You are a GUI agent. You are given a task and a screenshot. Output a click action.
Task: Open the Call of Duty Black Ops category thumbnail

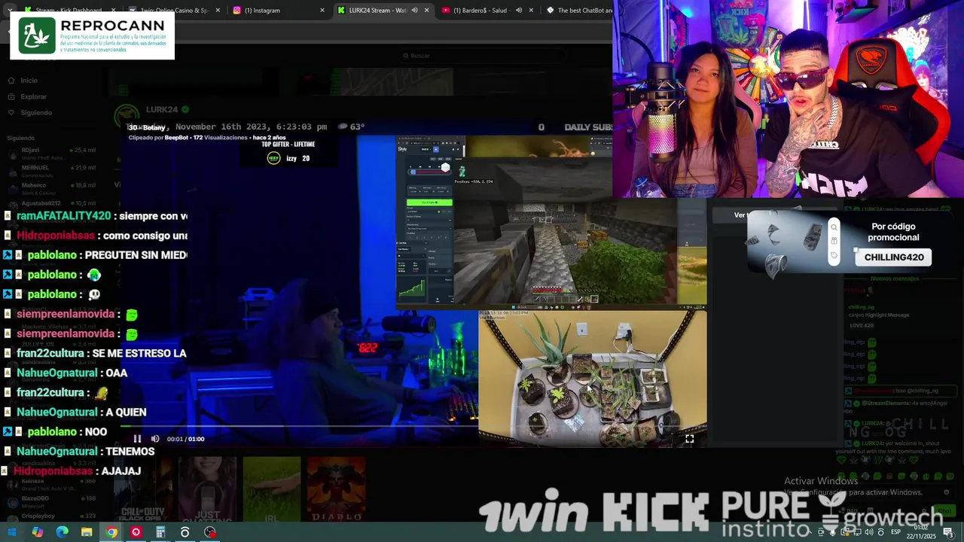[x=144, y=489]
